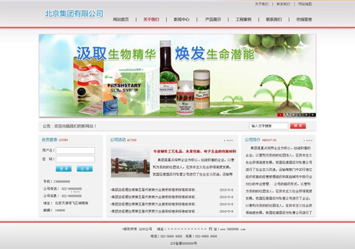Viewport: 355px width, 249px height.
Task: Switch to banner slide indicator 6
Action: (x=312, y=115)
